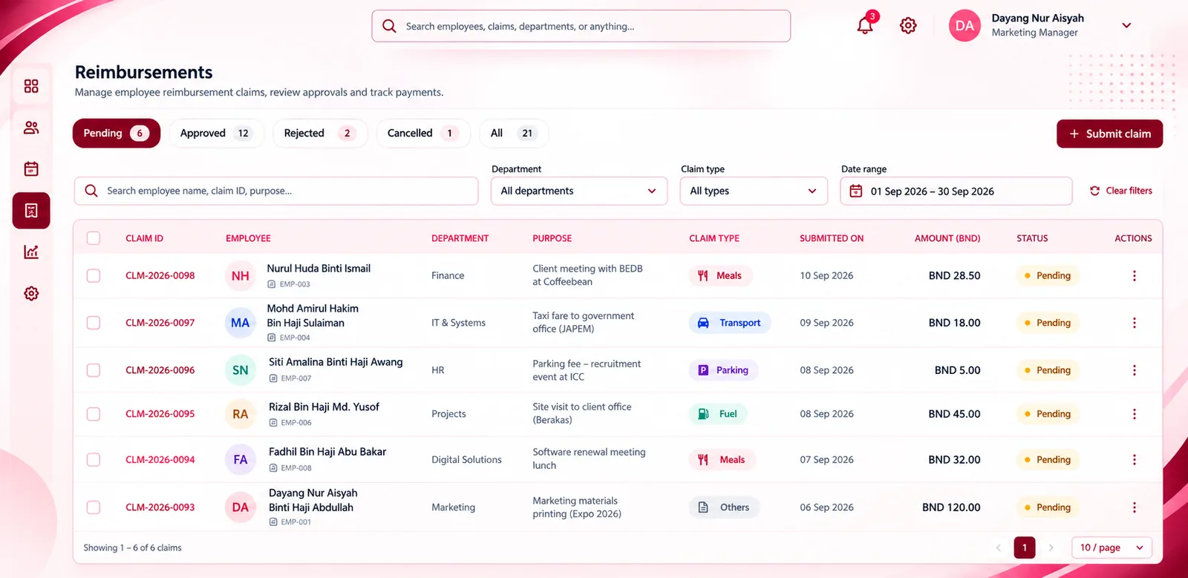Tick the checkbox for CLM-2026-0098
The height and width of the screenshot is (578, 1188).
pyautogui.click(x=94, y=276)
